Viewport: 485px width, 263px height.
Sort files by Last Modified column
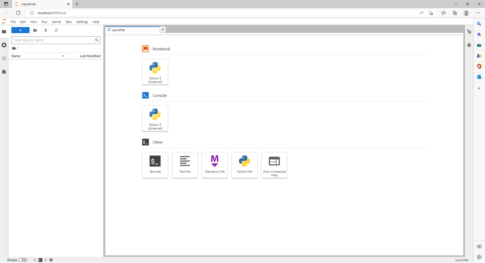tap(86, 56)
